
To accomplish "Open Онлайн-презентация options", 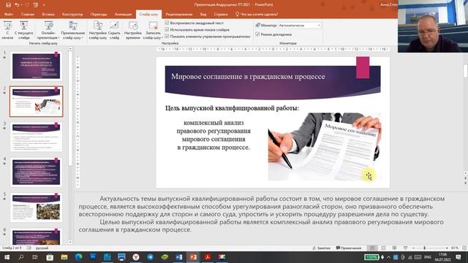I will point(48,30).
